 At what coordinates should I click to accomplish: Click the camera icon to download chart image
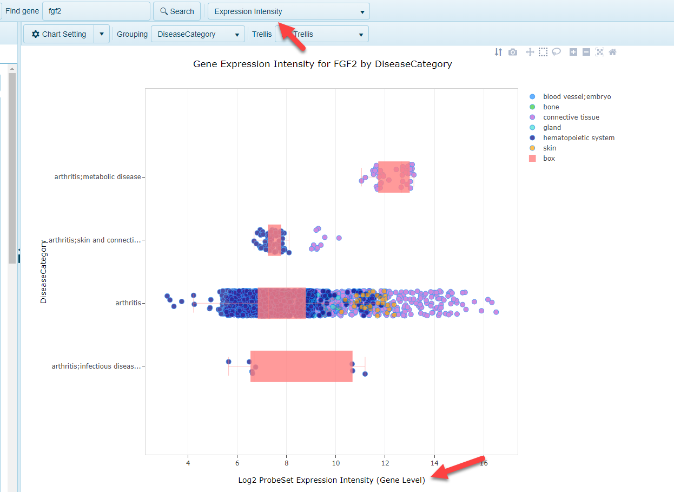click(x=513, y=52)
